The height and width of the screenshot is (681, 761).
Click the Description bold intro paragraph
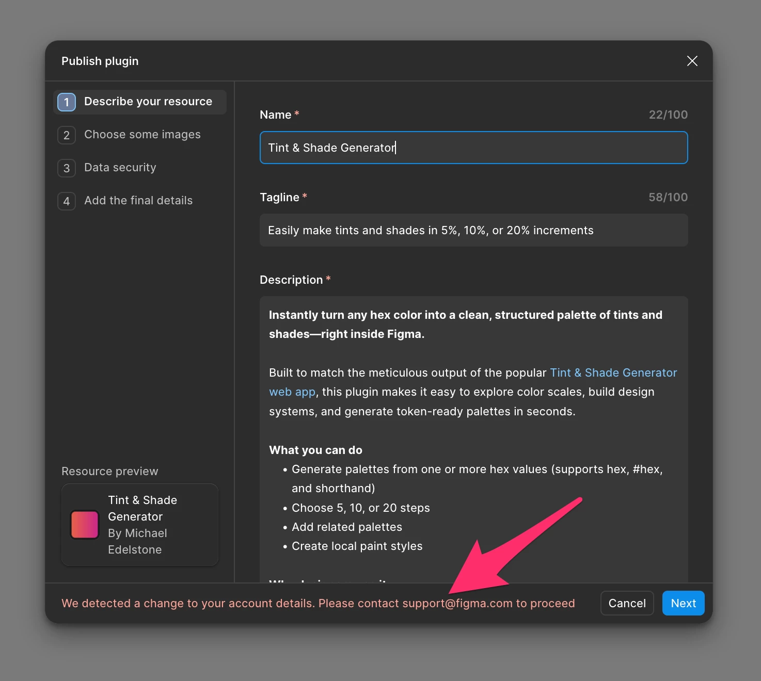point(465,325)
